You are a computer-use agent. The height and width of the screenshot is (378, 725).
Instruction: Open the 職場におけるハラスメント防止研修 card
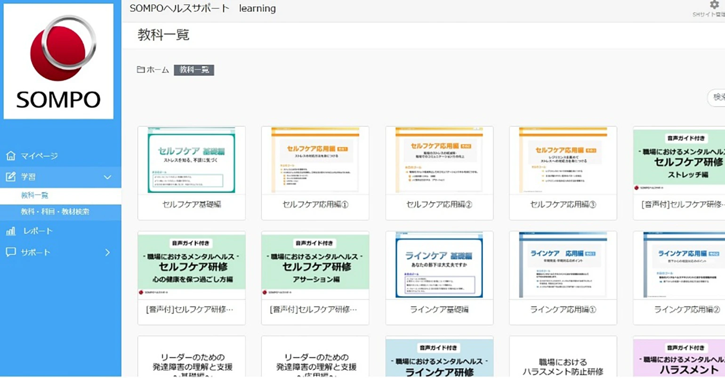point(563,357)
